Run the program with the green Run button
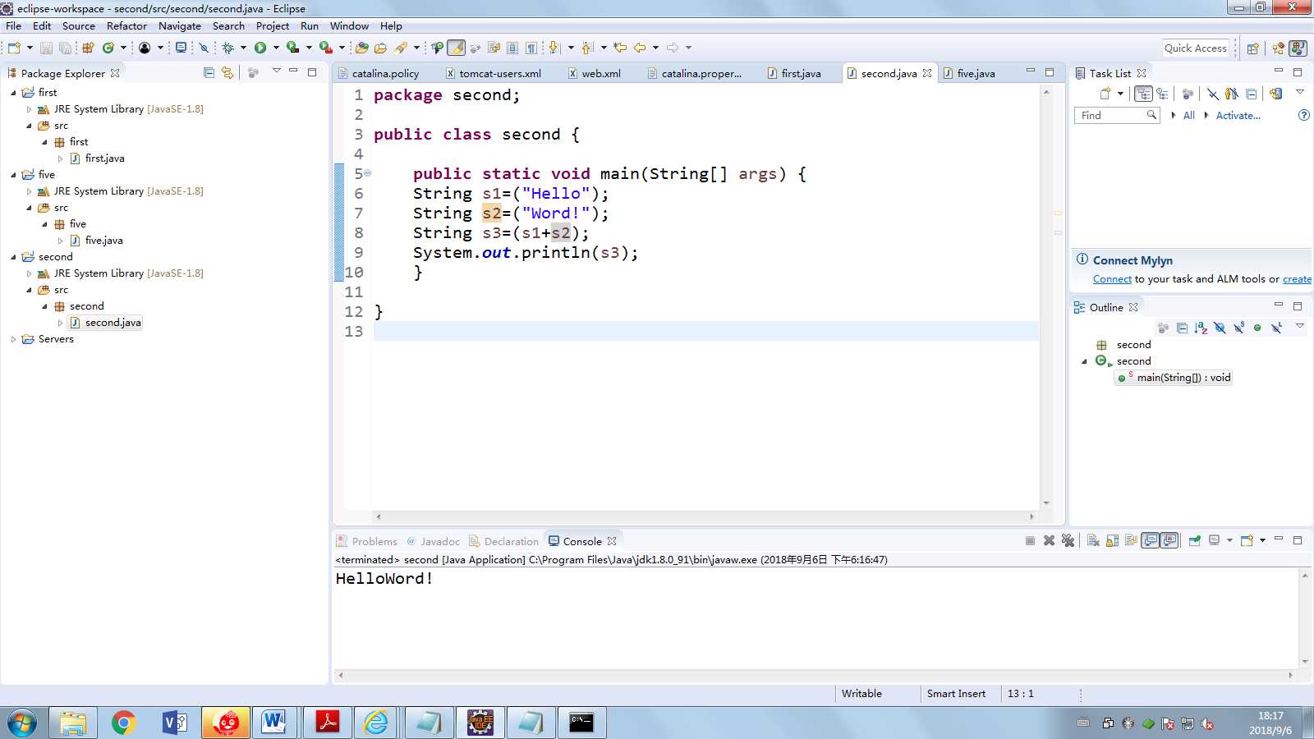 (260, 48)
